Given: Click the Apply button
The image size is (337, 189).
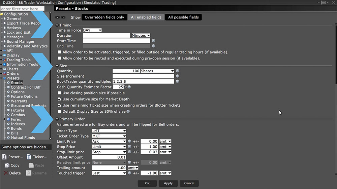Looking at the screenshot, I should pyautogui.click(x=168, y=183).
